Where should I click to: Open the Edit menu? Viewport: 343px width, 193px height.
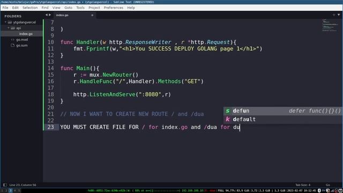pos(16,8)
